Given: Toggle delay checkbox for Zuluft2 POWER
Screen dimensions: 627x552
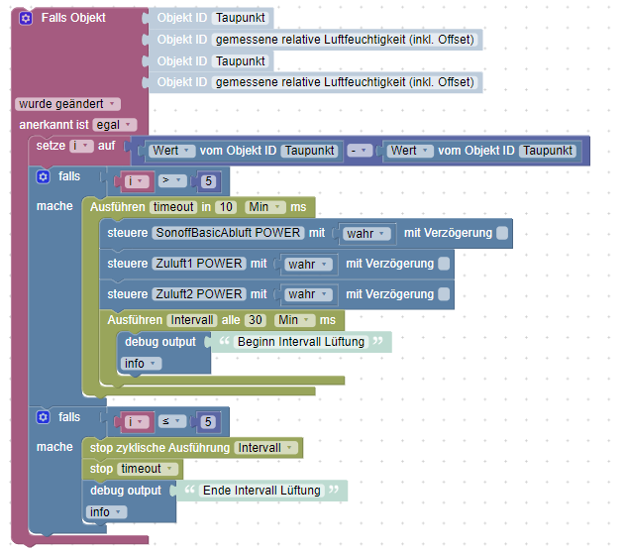Looking at the screenshot, I should (x=444, y=294).
